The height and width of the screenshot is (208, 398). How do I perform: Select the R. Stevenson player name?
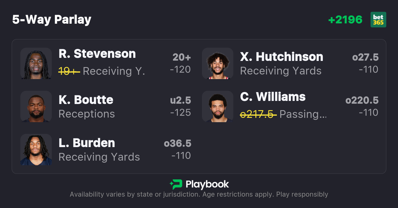coord(97,54)
